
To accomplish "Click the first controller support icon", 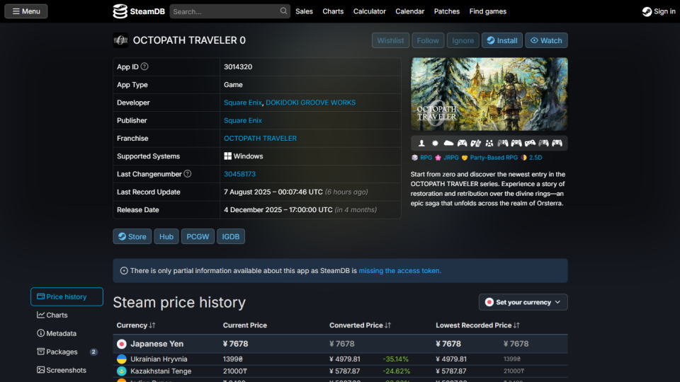I will click(463, 143).
